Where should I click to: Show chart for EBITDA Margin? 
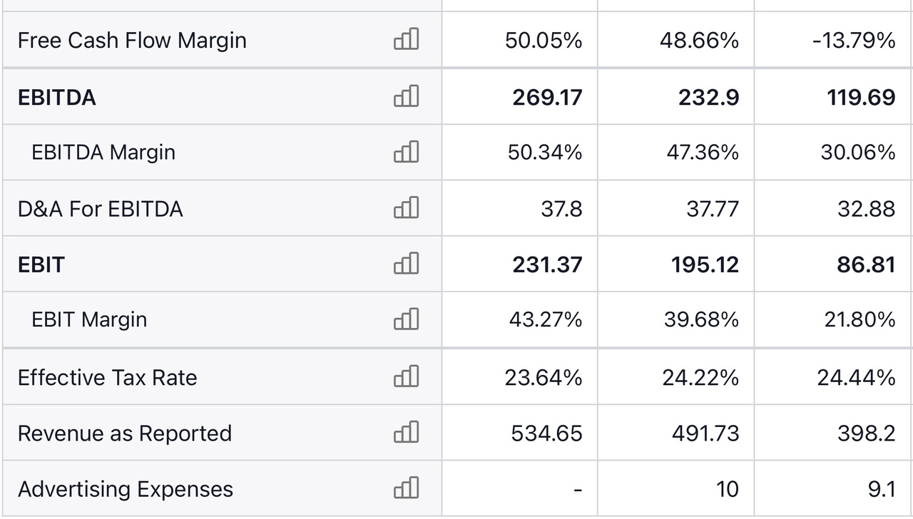point(407,152)
